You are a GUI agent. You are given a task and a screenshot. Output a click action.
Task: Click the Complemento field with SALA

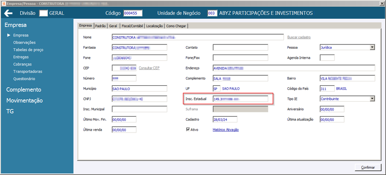[240, 78]
